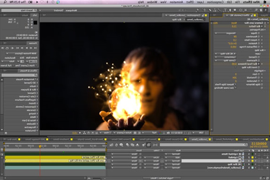Select the Horizontal Type tool
The width and height of the screenshot is (270, 180).
click(x=225, y=10)
